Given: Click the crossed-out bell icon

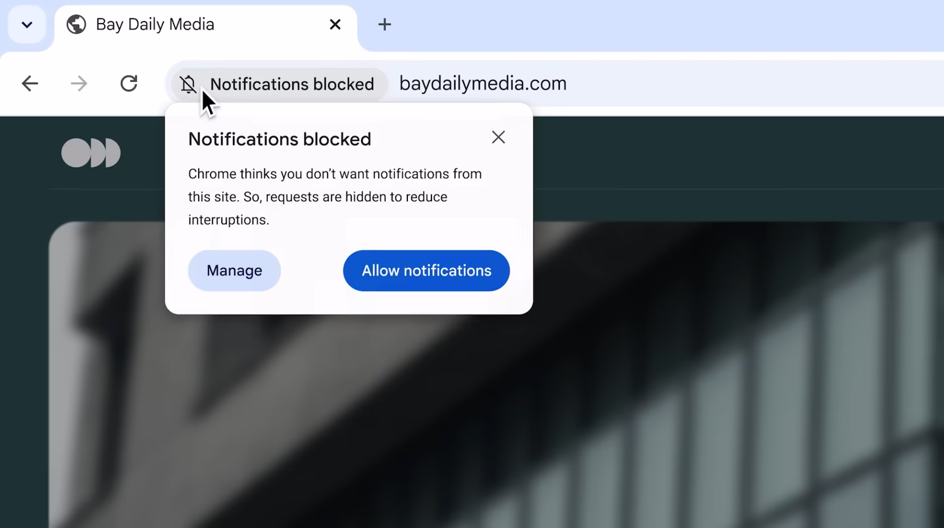Looking at the screenshot, I should (x=188, y=84).
